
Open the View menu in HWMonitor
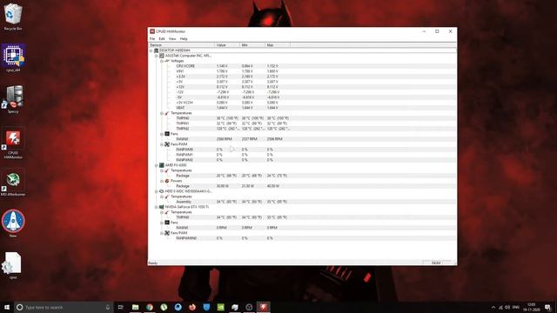click(172, 38)
